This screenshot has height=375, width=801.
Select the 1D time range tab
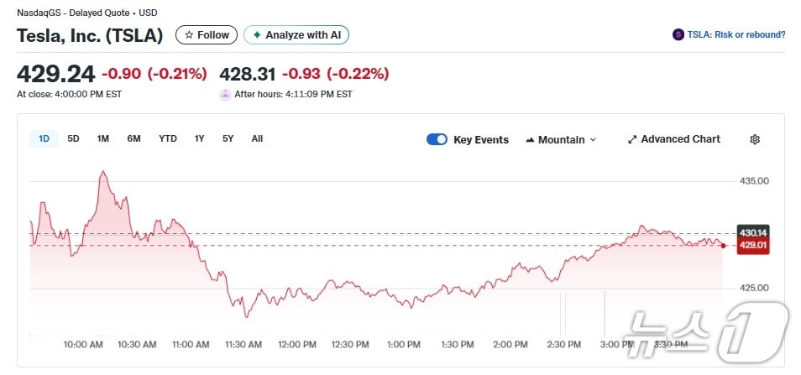point(44,138)
